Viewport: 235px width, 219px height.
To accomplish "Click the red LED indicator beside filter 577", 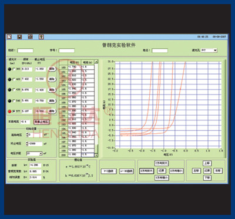I will (x=9, y=112).
